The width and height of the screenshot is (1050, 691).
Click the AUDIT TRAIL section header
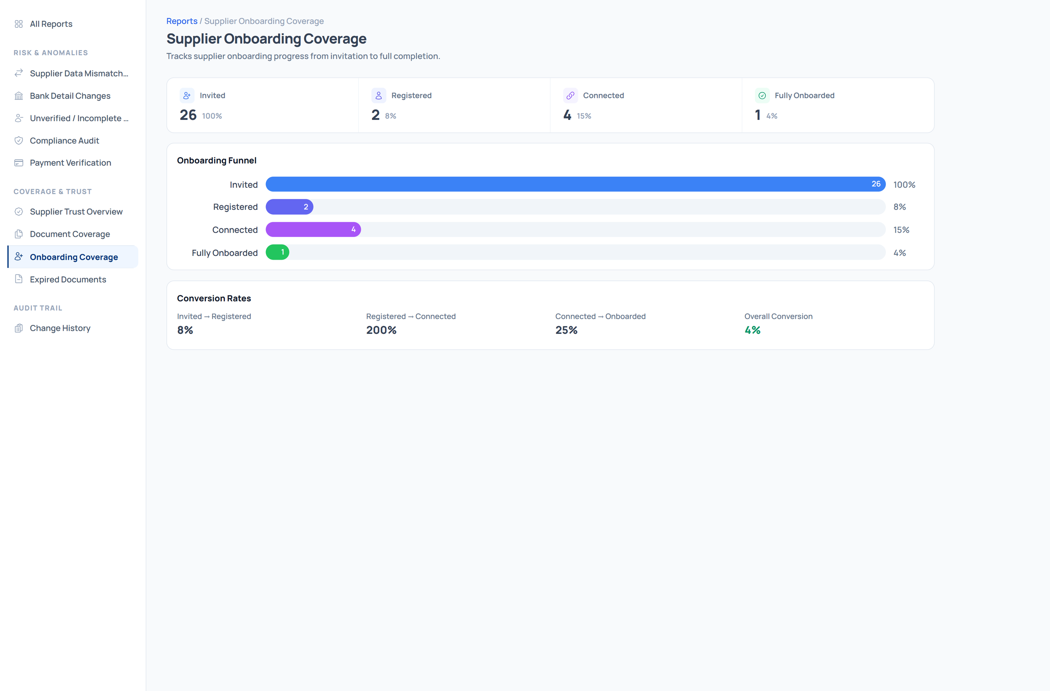click(x=38, y=308)
